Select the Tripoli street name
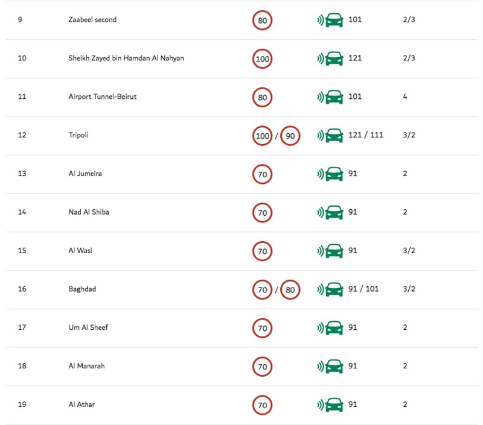 pyautogui.click(x=78, y=135)
